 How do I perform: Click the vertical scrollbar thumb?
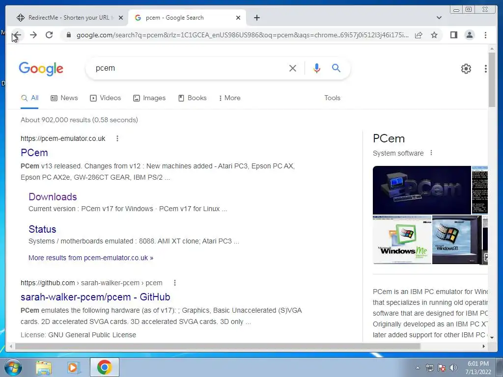492,80
